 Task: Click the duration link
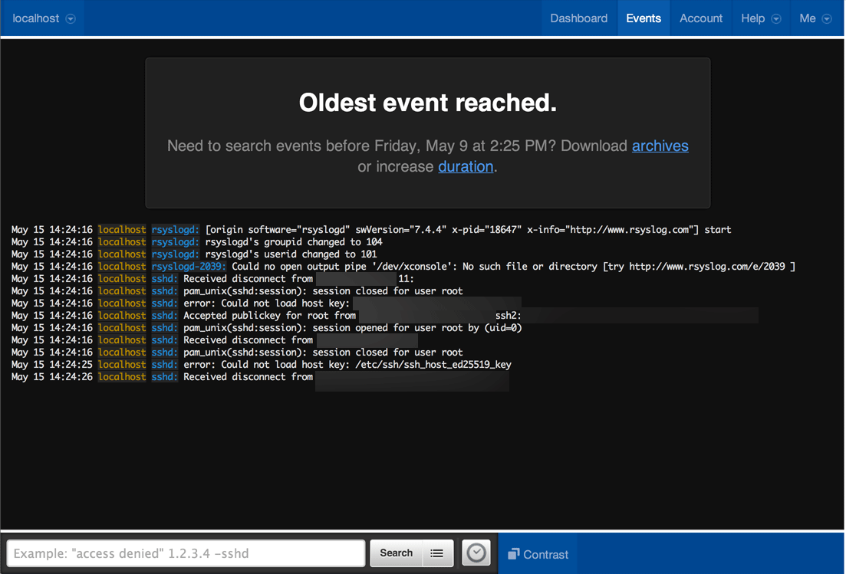466,166
